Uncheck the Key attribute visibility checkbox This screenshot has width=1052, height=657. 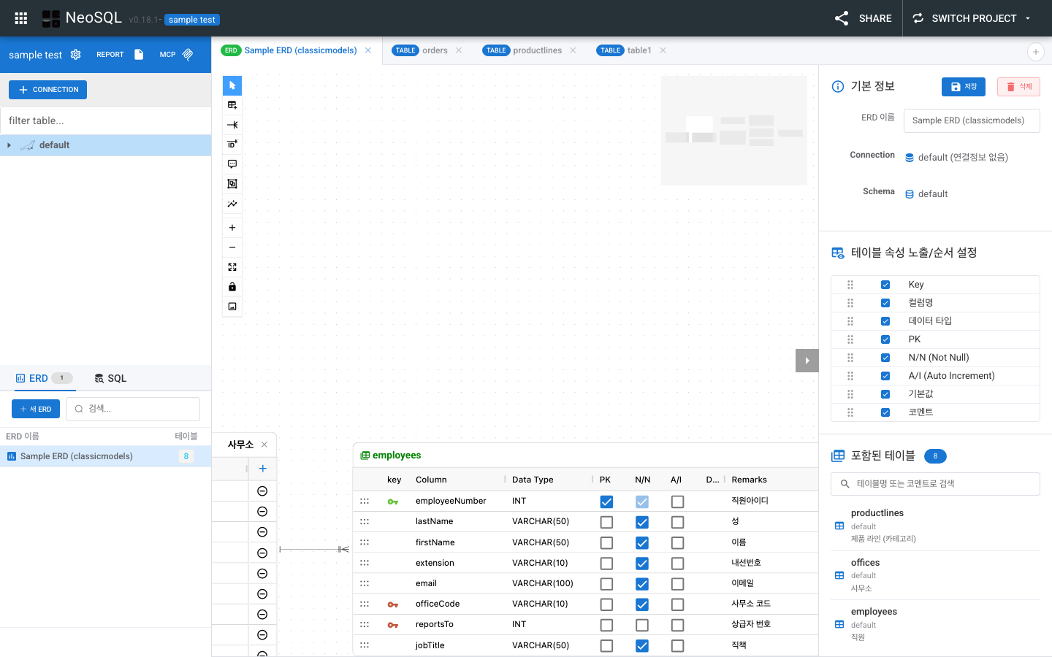885,285
